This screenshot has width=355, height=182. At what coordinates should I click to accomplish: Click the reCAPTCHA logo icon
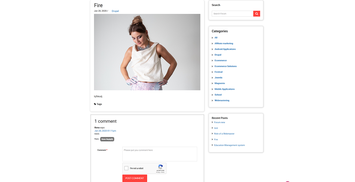pyautogui.click(x=160, y=167)
